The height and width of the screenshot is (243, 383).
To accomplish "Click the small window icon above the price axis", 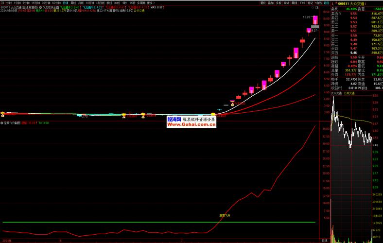I will [x=317, y=8].
